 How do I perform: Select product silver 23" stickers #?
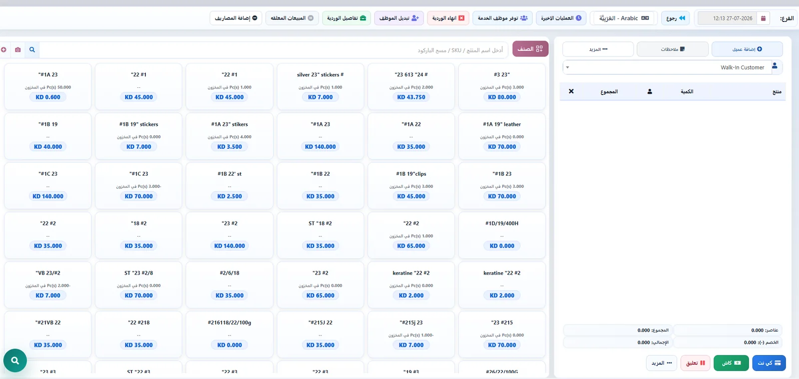click(320, 86)
